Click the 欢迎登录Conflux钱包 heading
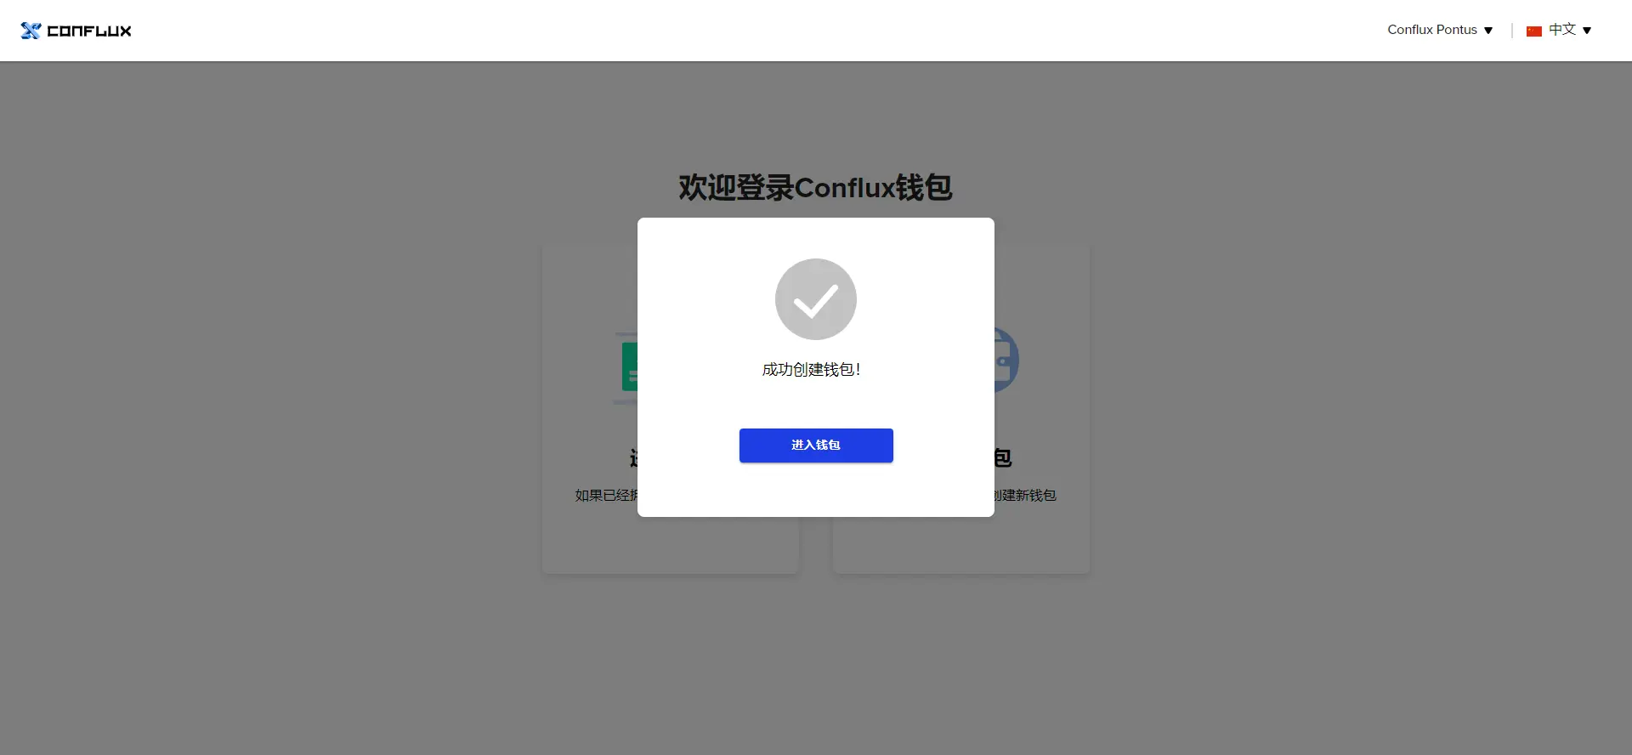 coord(816,187)
